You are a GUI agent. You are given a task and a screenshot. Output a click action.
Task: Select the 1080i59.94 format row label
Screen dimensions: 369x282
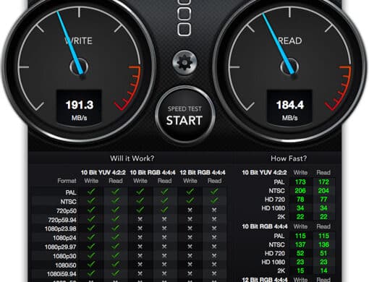61,274
